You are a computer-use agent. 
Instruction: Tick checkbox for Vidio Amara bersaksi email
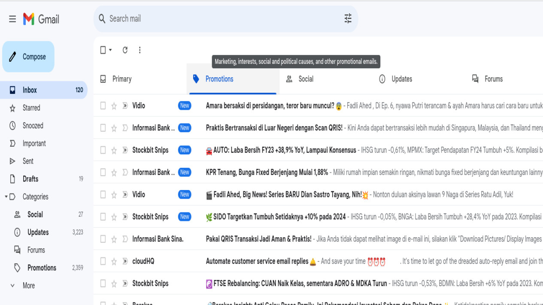pyautogui.click(x=103, y=106)
